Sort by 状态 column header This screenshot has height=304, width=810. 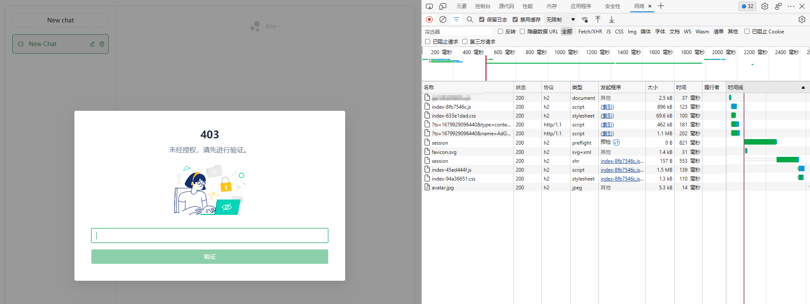[x=527, y=88]
